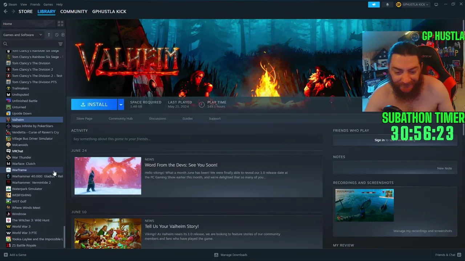This screenshot has width=465, height=261.
Task: Click the library search magnifier icon
Action: [5, 44]
